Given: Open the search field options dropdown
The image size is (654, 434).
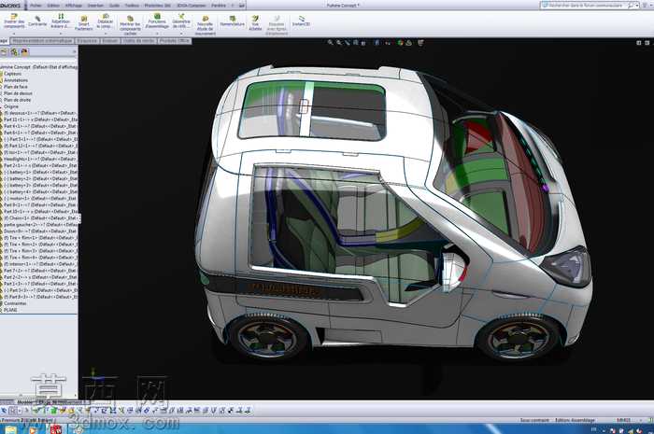Looking at the screenshot, I should point(637,6).
